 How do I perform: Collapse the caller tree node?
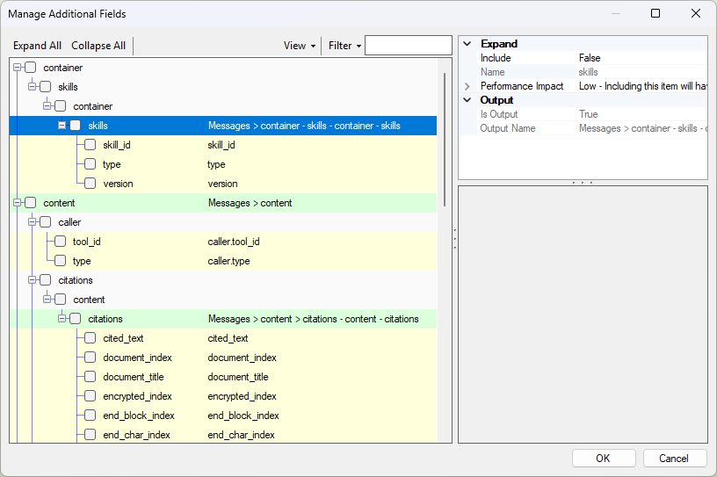(x=33, y=222)
